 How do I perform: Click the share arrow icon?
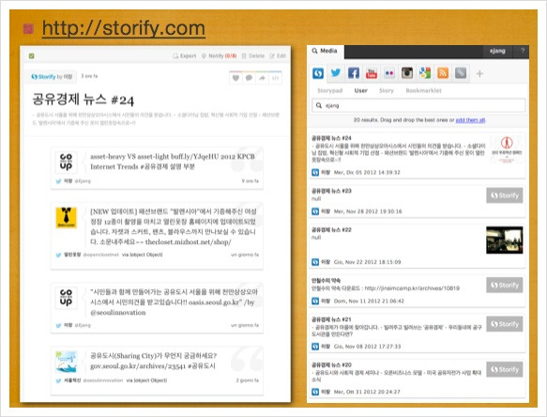point(262,78)
